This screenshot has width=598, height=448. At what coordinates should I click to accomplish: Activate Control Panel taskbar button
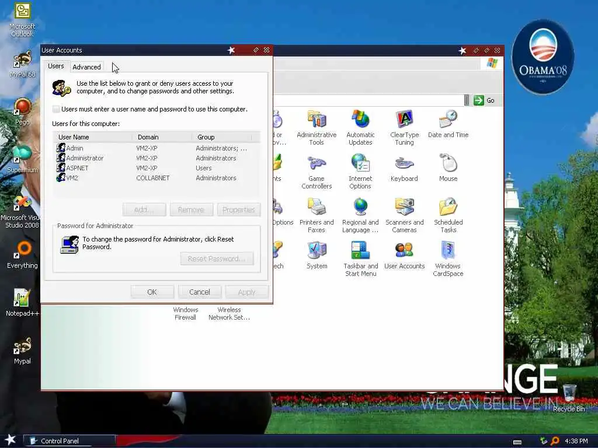point(69,441)
